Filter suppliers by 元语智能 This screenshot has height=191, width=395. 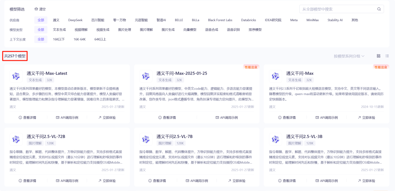click(x=141, y=20)
